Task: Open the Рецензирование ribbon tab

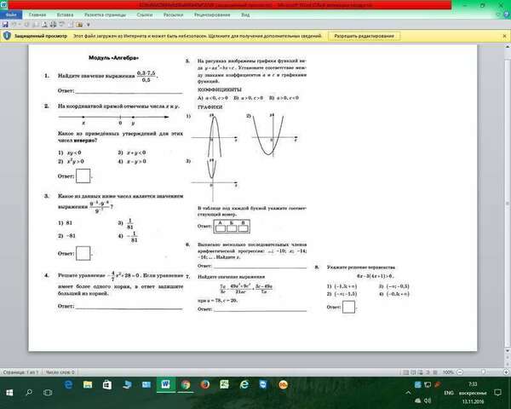Action: 212,14
